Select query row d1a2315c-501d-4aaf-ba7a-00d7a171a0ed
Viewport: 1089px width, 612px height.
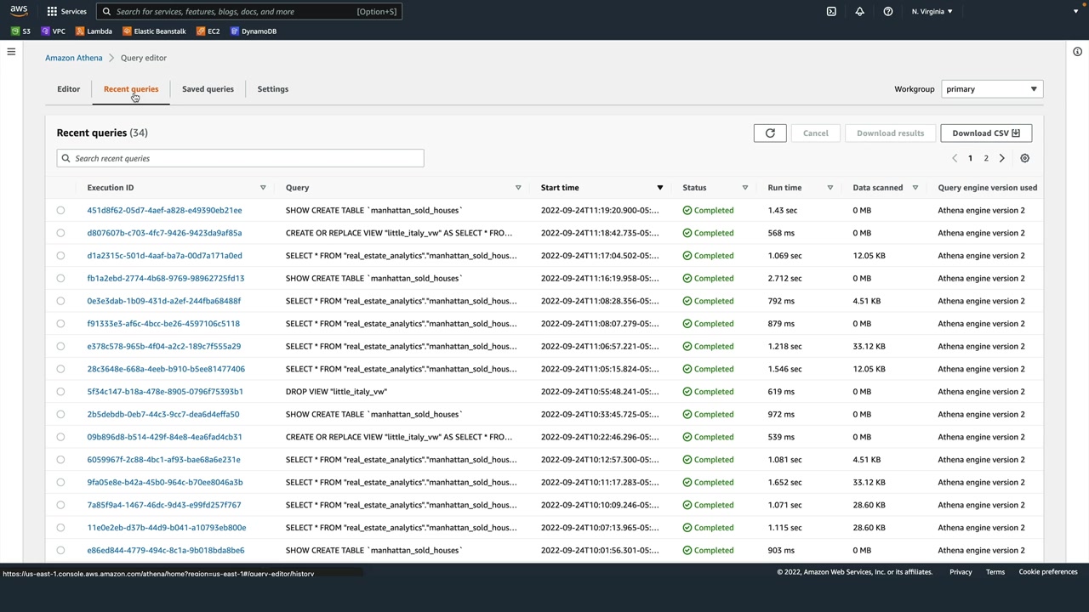pyautogui.click(x=60, y=256)
